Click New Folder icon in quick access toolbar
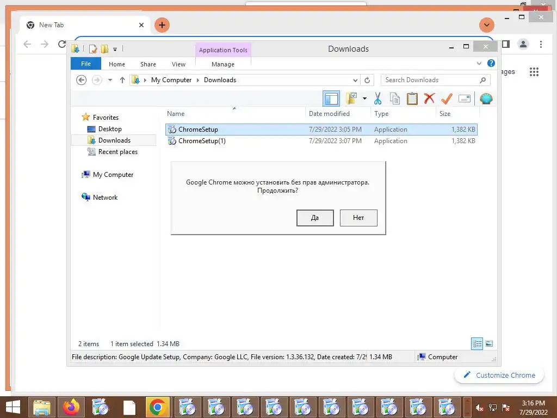 (x=104, y=48)
